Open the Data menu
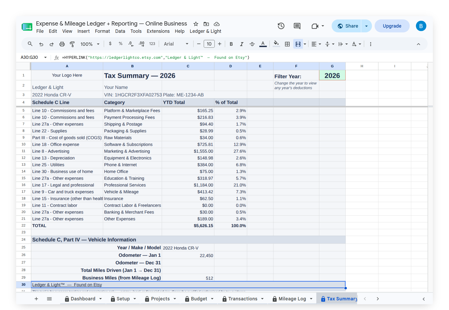This screenshot has height=310, width=449. coord(120,31)
